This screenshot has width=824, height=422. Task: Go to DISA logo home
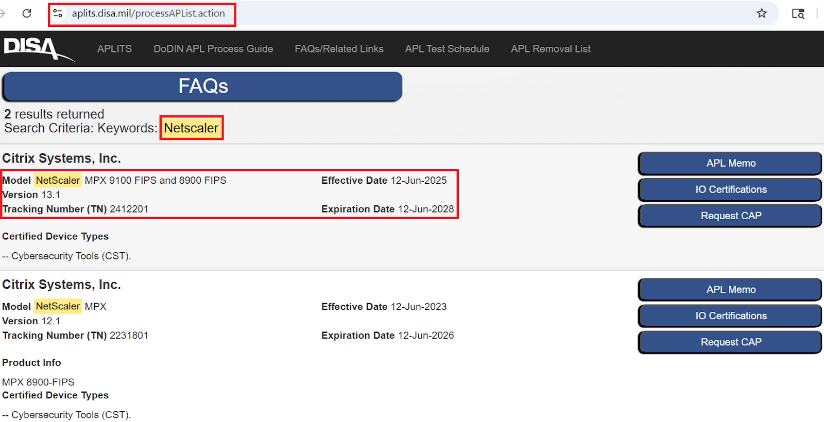(39, 49)
